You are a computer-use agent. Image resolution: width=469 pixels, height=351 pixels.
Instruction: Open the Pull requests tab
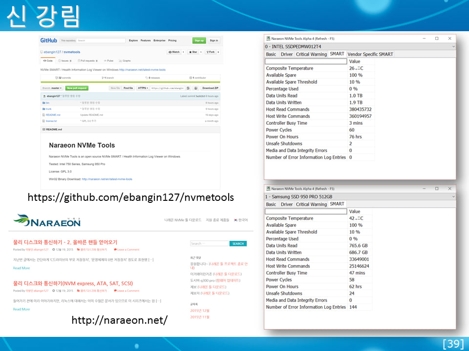click(x=87, y=60)
